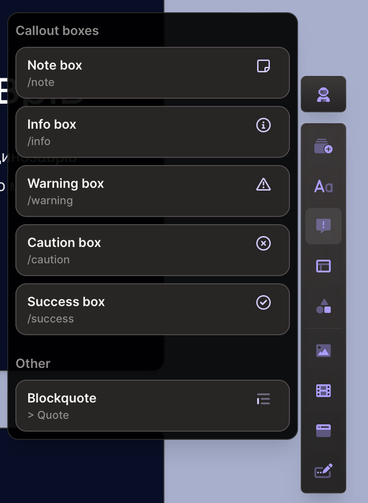This screenshot has height=503, width=368.
Task: Open the form edit pencil icon
Action: coord(323,471)
